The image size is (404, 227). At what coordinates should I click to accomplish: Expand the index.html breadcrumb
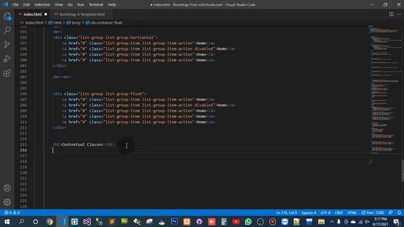coord(34,23)
